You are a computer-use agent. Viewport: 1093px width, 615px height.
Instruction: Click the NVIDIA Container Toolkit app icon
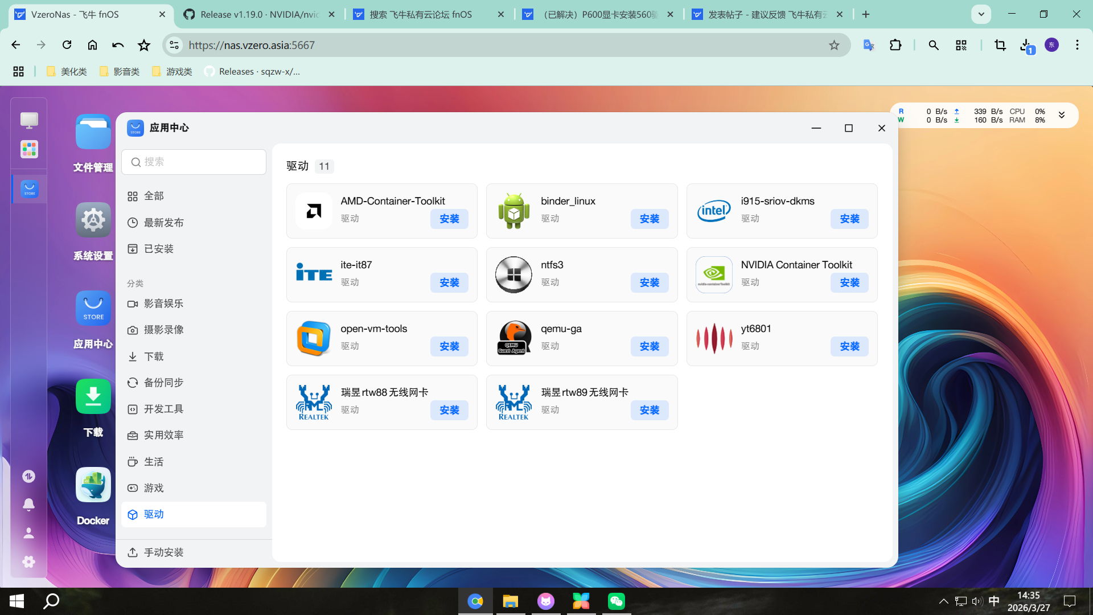pyautogui.click(x=714, y=274)
